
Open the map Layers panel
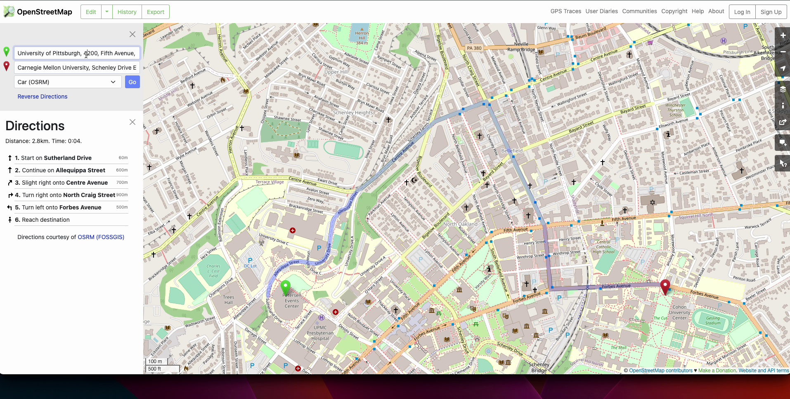[x=782, y=89]
